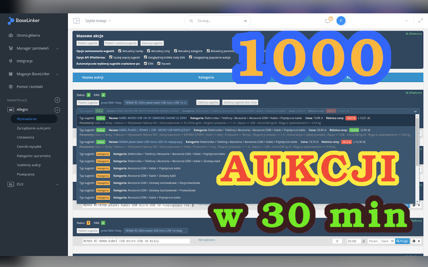The width and height of the screenshot is (428, 267).
Task: Click the Allegro 'All' badge icon
Action: point(11,109)
